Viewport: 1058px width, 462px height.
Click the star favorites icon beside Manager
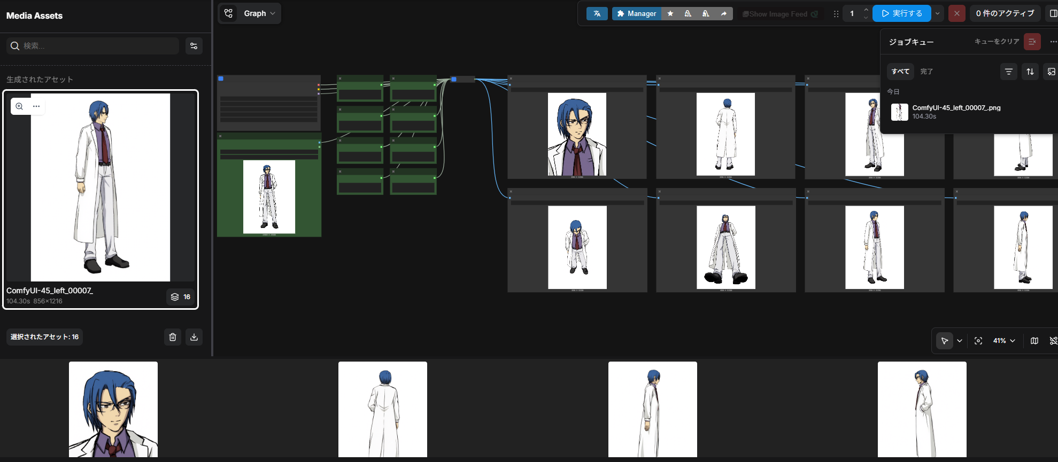pyautogui.click(x=670, y=14)
